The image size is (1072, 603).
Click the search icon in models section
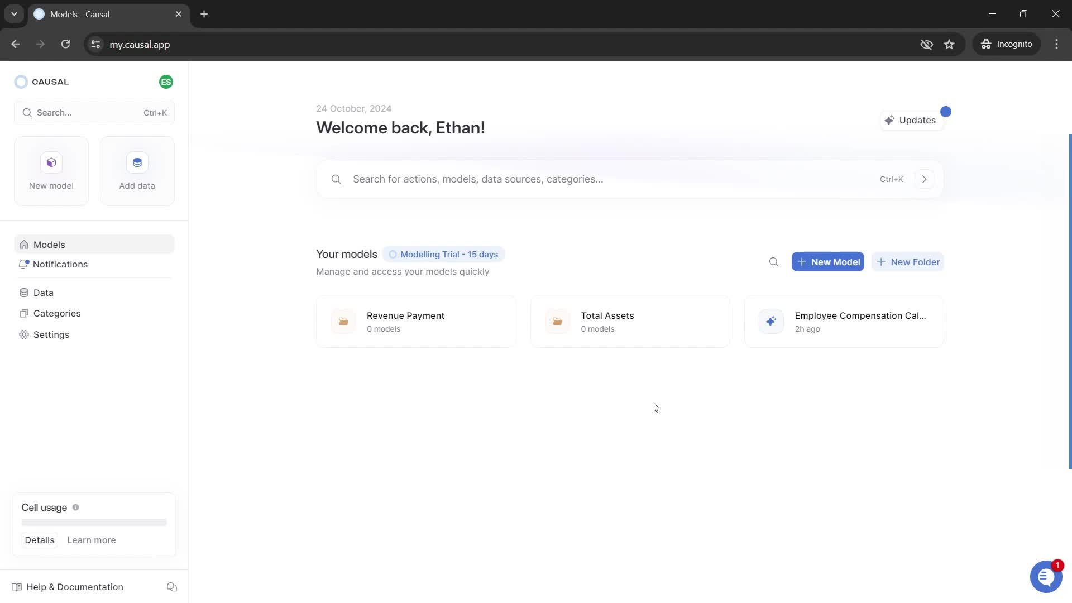tap(774, 262)
